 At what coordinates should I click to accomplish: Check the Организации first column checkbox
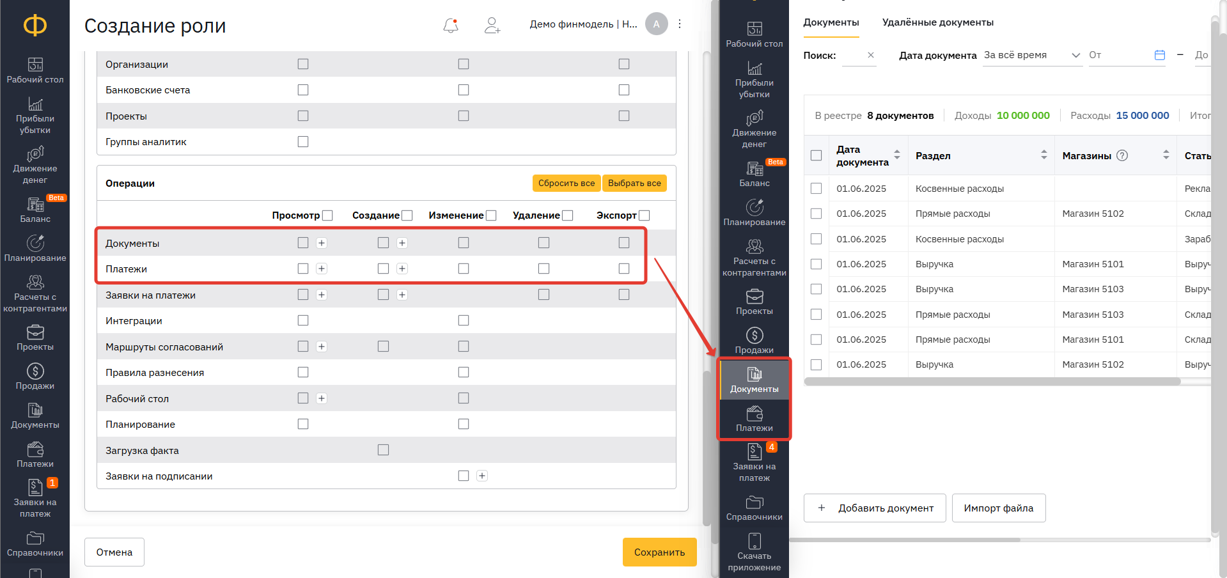(303, 64)
